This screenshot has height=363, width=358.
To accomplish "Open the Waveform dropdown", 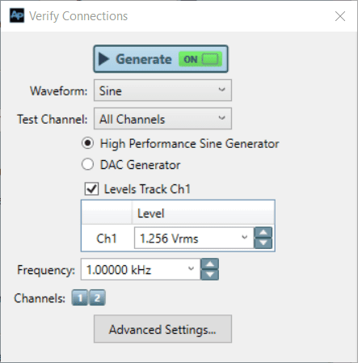I will (162, 91).
